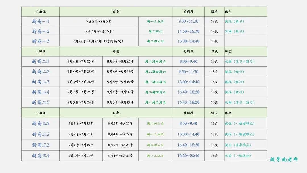The height and width of the screenshot is (173, 307).
Task: Click 周二四六日 in the 新高三1 row
Action: pos(155,123)
